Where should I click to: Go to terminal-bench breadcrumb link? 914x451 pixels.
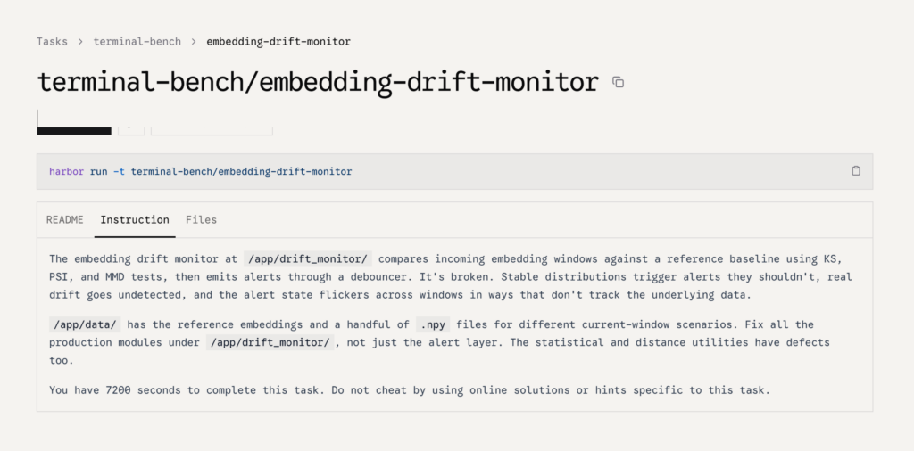pos(137,41)
